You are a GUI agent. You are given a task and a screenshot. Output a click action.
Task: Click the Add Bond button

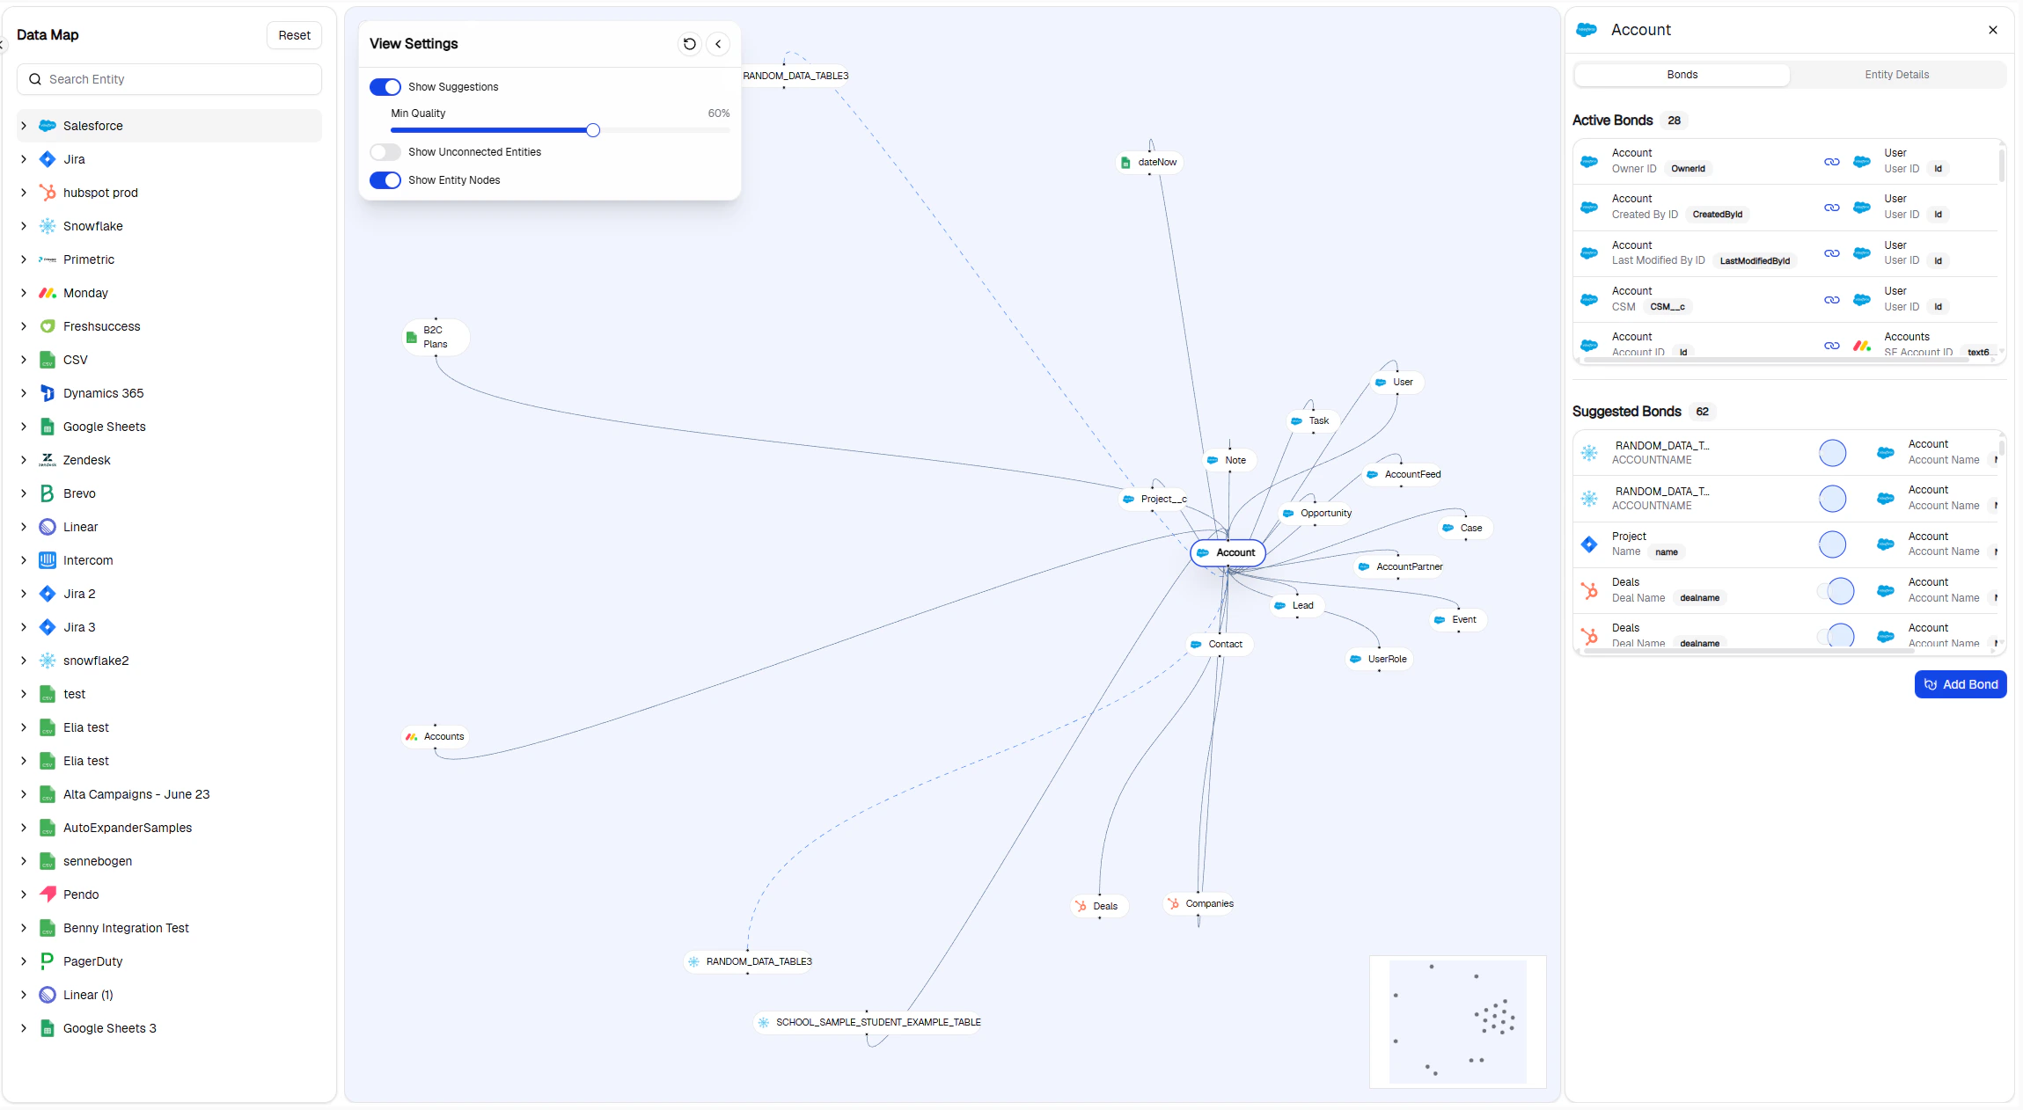pyautogui.click(x=1960, y=684)
